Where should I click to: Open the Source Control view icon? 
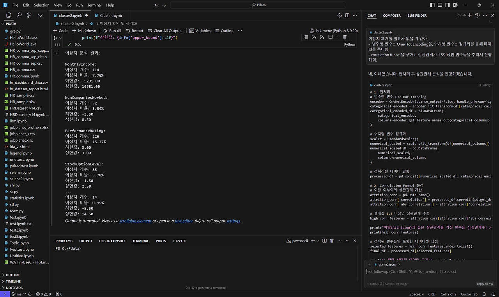click(x=30, y=15)
